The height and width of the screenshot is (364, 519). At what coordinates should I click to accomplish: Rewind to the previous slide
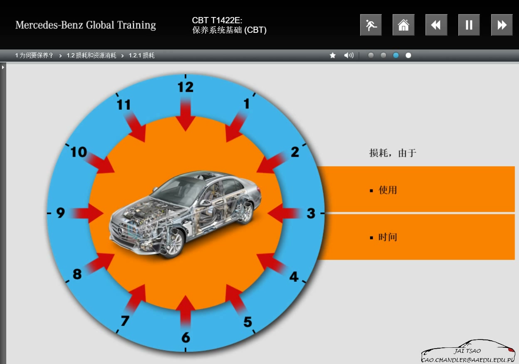[x=436, y=25]
